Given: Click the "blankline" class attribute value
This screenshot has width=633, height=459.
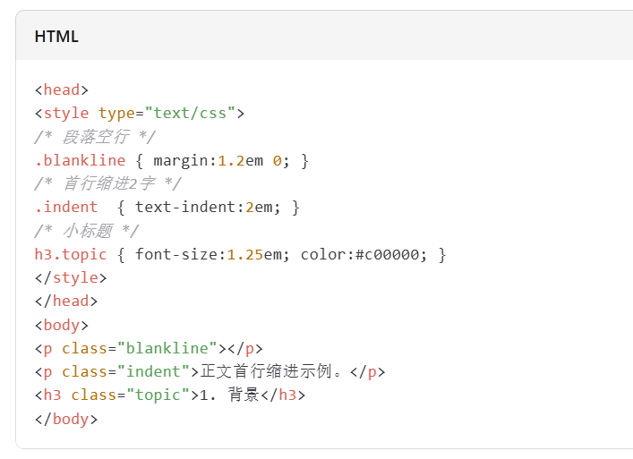Looking at the screenshot, I should (x=167, y=348).
